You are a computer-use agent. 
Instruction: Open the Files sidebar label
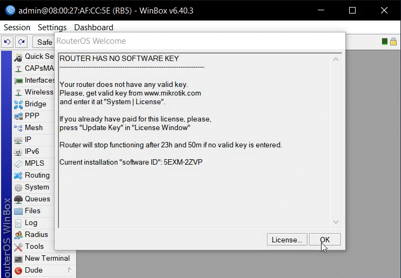pyautogui.click(x=32, y=211)
